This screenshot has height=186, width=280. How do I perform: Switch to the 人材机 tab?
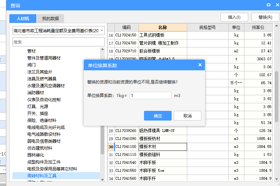click(x=23, y=19)
